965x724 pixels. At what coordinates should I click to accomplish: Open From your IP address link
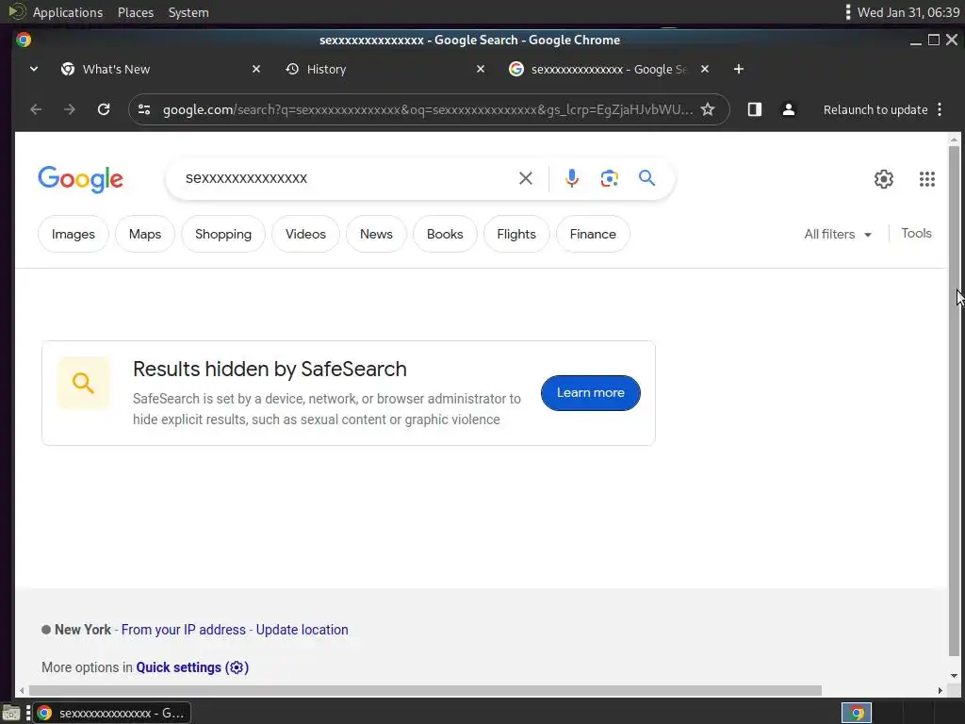point(184,630)
